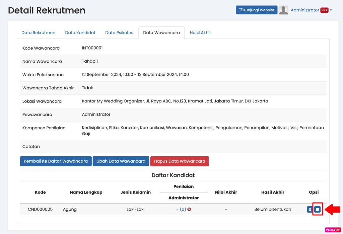Open the Hasil Akhir tab
The width and height of the screenshot is (343, 234).
click(x=200, y=33)
